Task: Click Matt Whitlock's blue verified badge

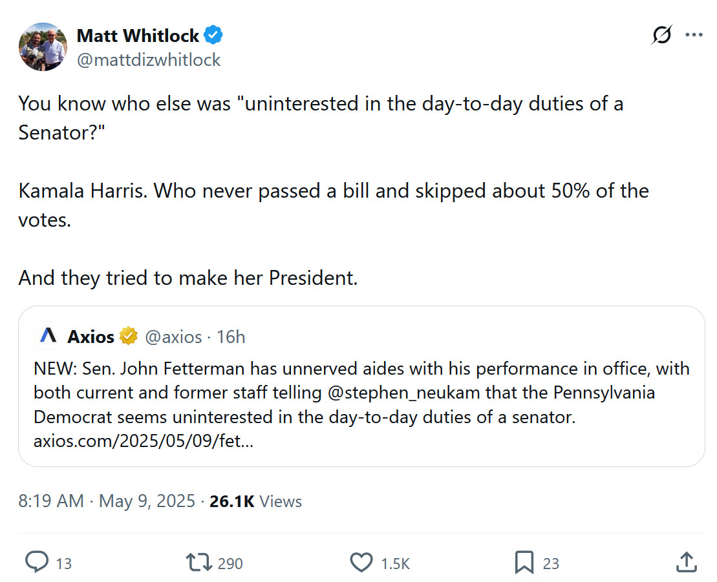Action: coord(213,36)
